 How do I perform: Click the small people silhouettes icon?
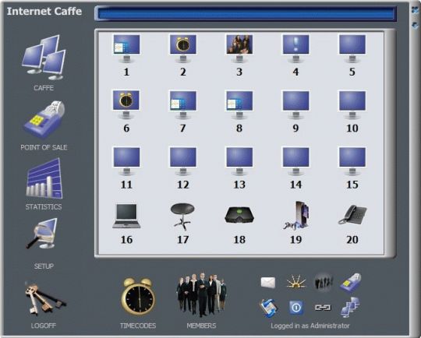coord(324,282)
